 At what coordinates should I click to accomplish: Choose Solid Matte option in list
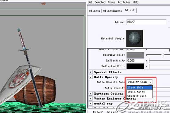tap(140, 92)
